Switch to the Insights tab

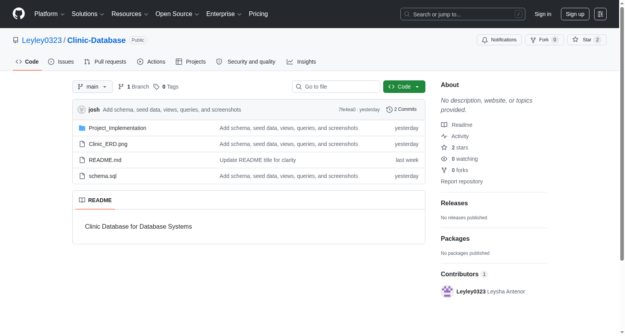pyautogui.click(x=301, y=62)
